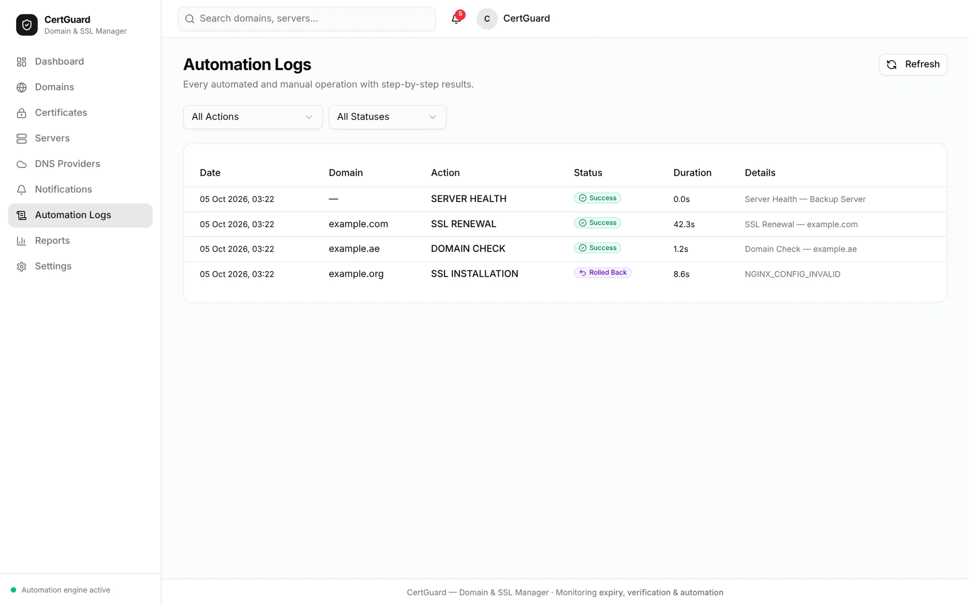Select the example.com domain cell
969x606 pixels.
pos(358,224)
